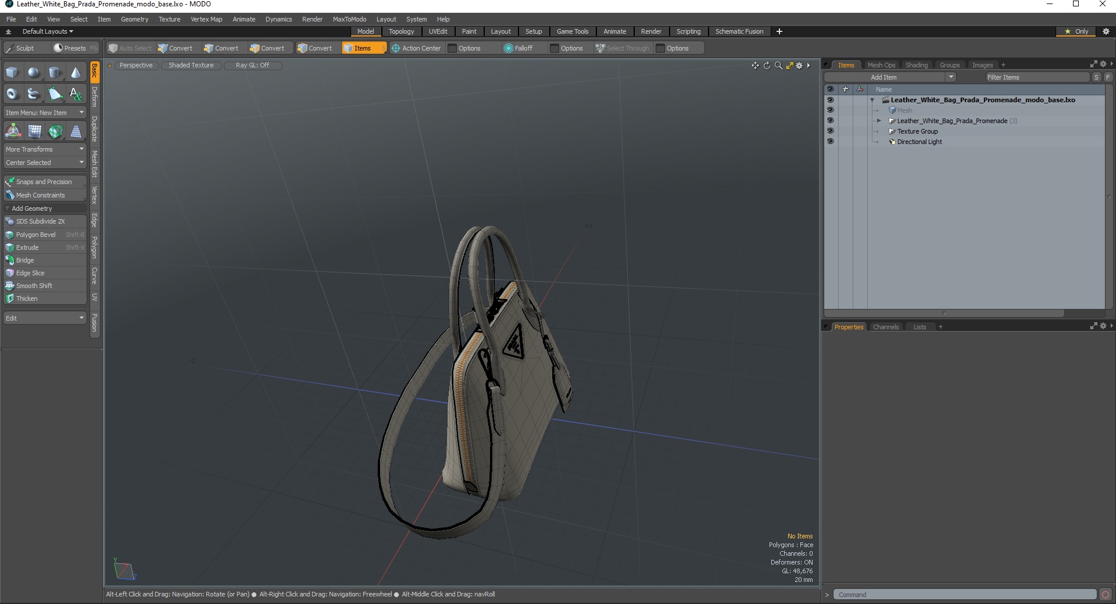1116x604 pixels.
Task: Select the Sphere primitive tool
Action: tap(34, 73)
